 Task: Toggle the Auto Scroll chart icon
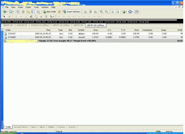(113, 12)
